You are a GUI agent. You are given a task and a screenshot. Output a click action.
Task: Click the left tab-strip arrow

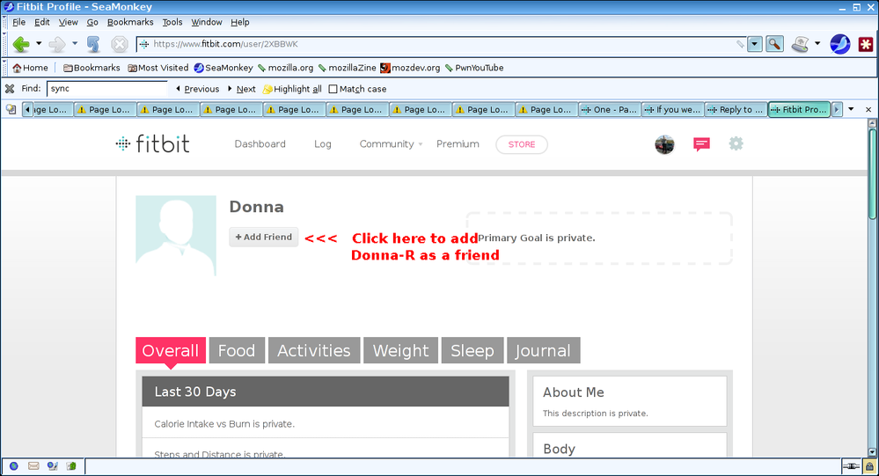pos(27,109)
